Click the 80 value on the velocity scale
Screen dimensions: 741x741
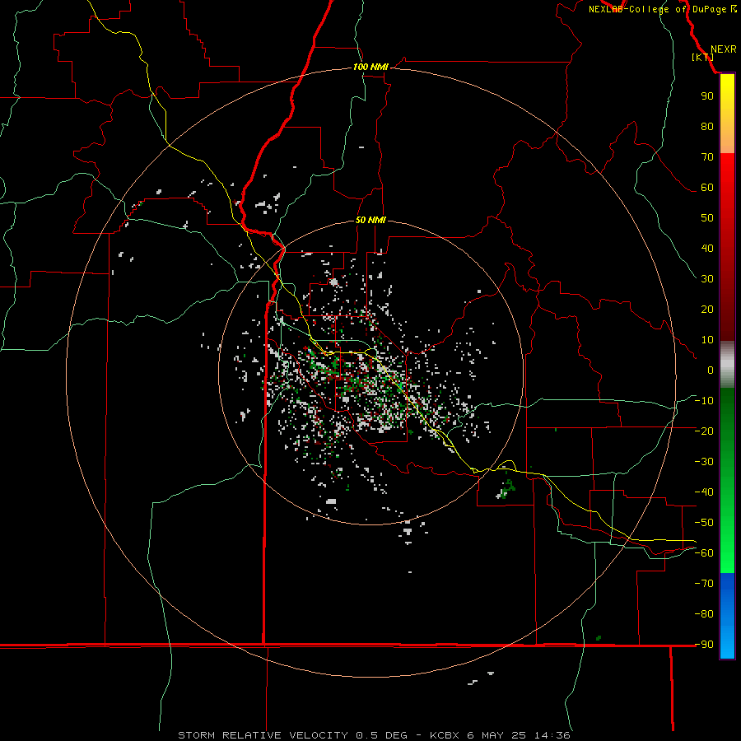click(707, 127)
